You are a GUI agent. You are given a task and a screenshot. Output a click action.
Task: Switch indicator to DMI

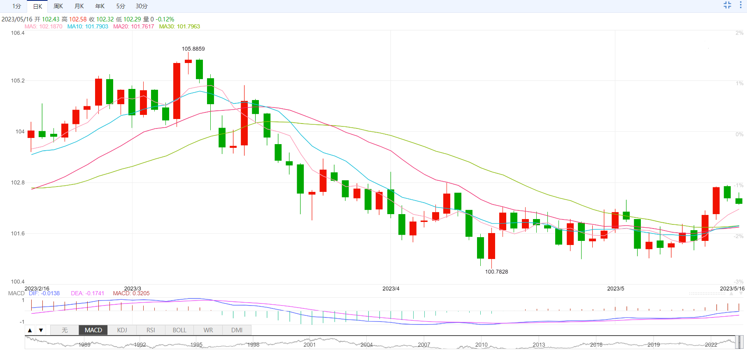(237, 330)
